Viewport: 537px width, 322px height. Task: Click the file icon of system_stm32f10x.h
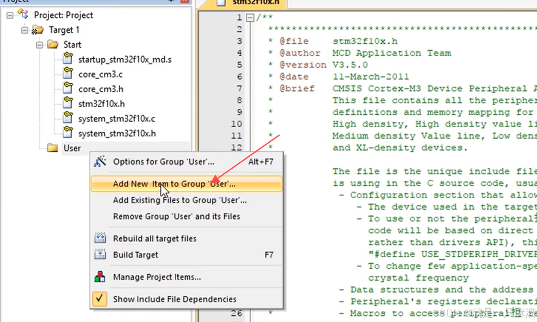coord(68,132)
